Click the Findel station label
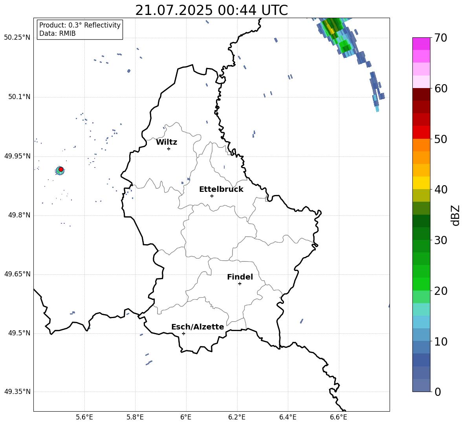The image size is (465, 425). (240, 277)
